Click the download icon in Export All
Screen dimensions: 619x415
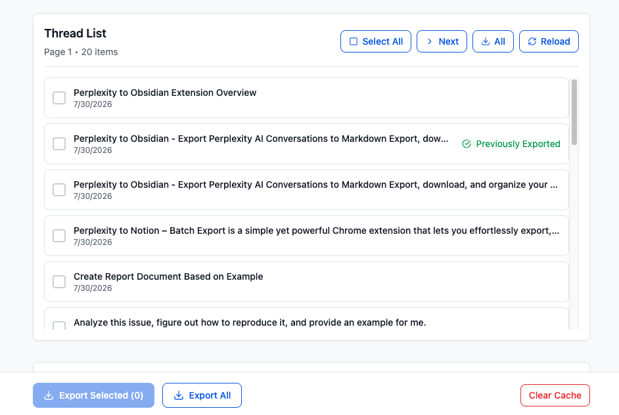coord(179,395)
